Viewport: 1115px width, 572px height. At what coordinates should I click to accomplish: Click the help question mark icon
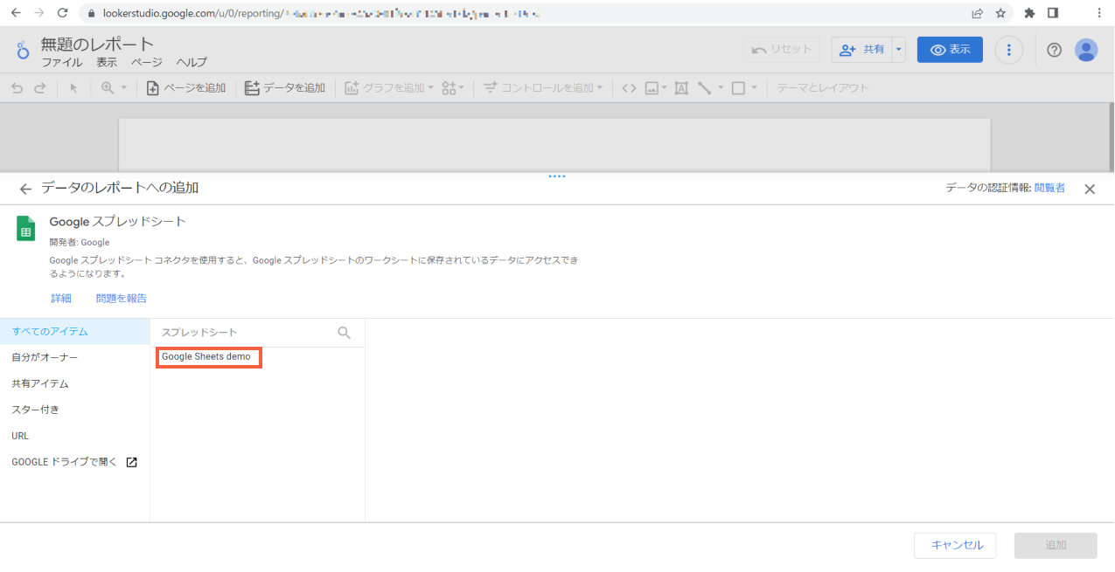pos(1054,49)
